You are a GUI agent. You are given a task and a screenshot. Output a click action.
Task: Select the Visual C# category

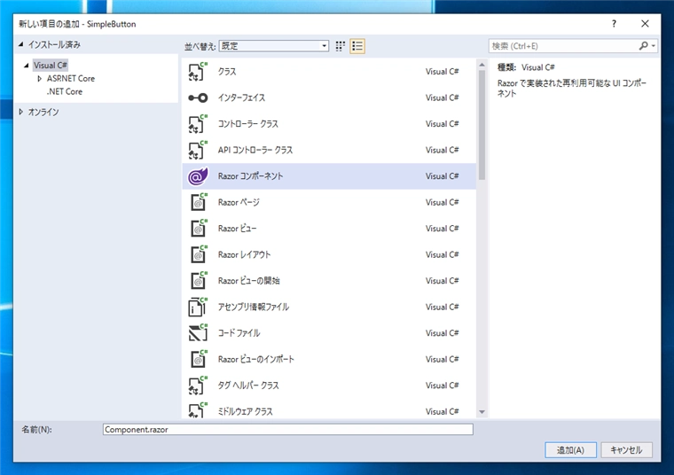[51, 66]
